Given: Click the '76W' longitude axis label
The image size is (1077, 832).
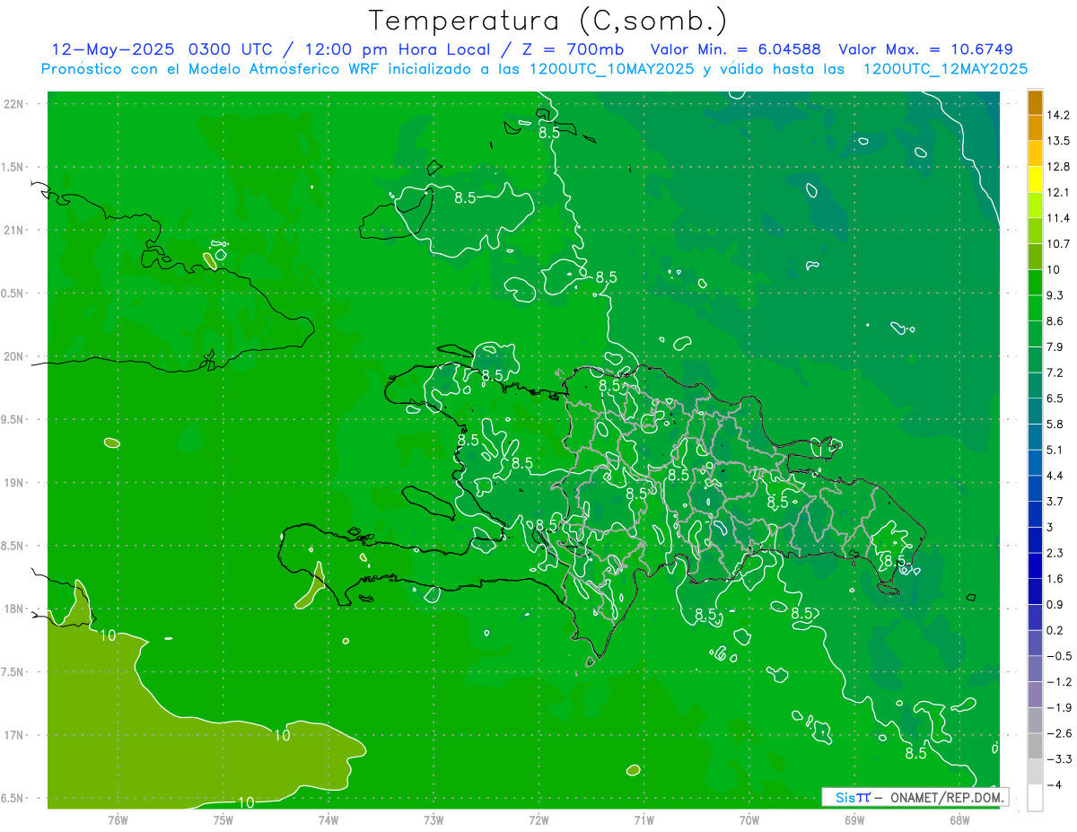Looking at the screenshot, I should tap(118, 819).
